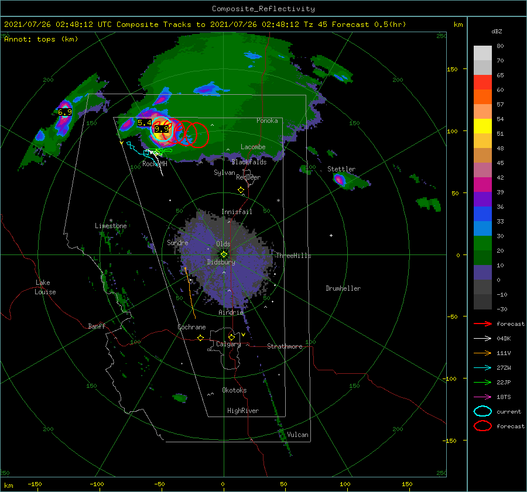Click the 6.9 storm top annotation
The image size is (527, 492).
click(x=65, y=112)
